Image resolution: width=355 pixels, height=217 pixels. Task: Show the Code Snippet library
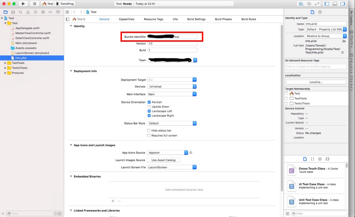[x=312, y=159]
